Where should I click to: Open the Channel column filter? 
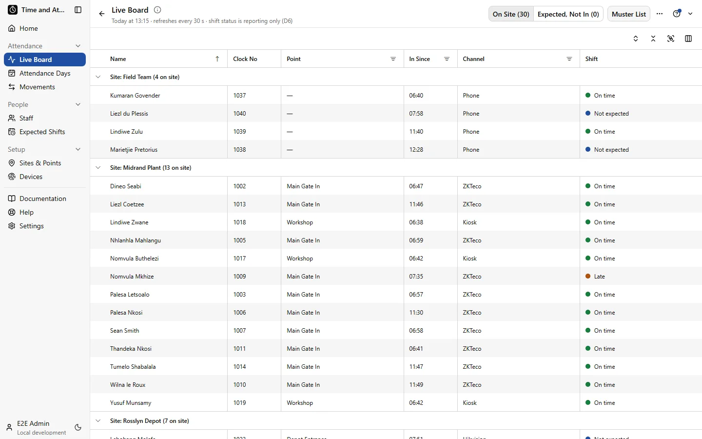pos(569,59)
